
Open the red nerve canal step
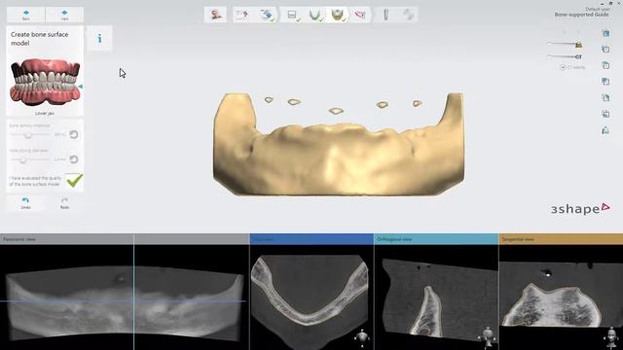pyautogui.click(x=360, y=15)
